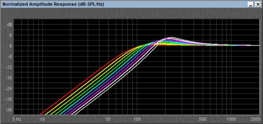Click the '-18' value on dB axis
The image size is (263, 124).
click(x=9, y=78)
